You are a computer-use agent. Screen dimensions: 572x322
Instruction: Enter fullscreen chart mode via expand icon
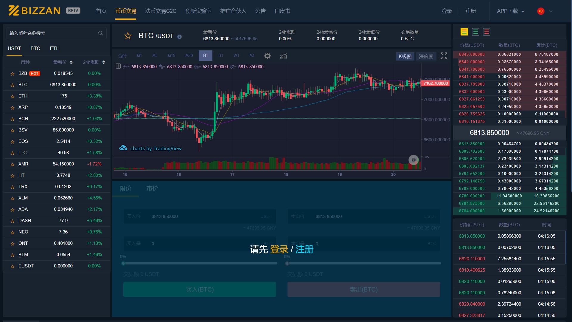coord(444,56)
